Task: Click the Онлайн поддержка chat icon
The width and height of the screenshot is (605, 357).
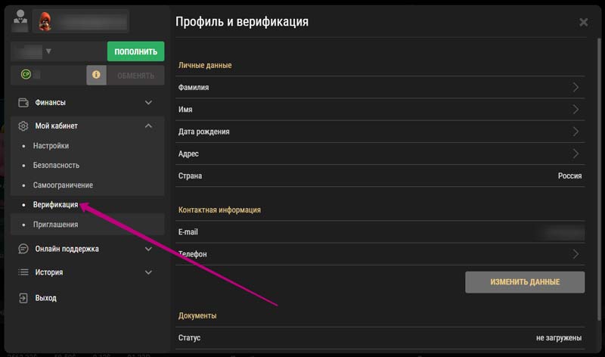Action: [x=23, y=249]
